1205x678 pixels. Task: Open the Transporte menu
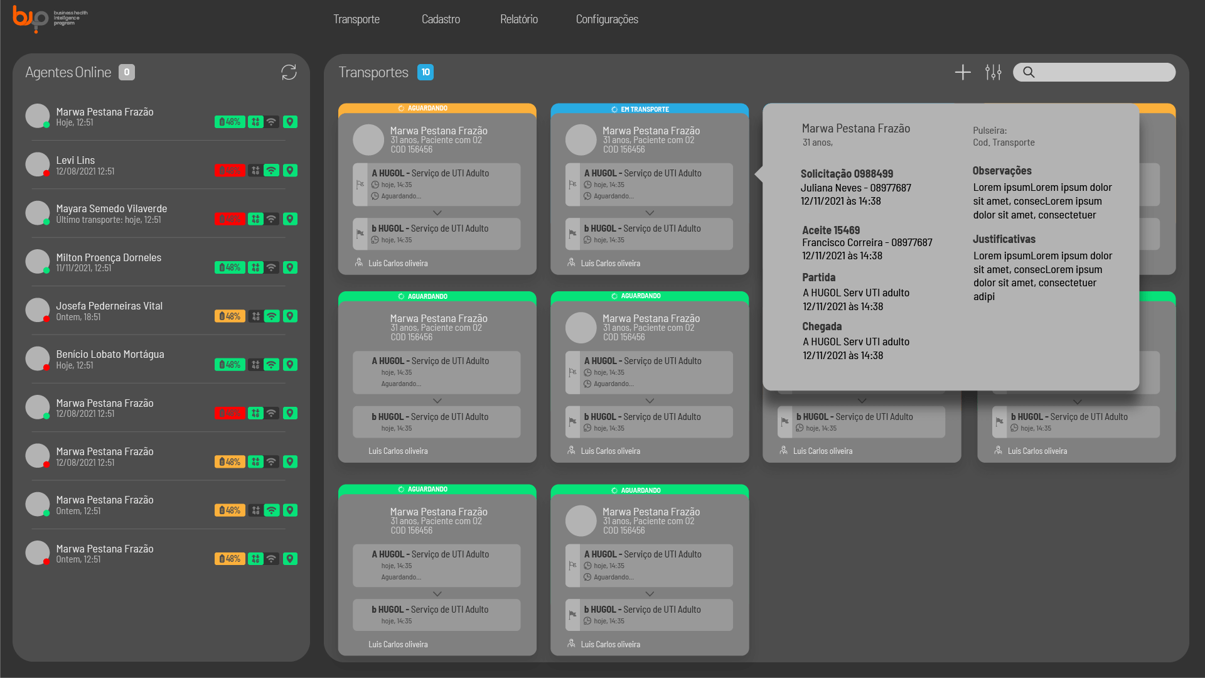(356, 19)
